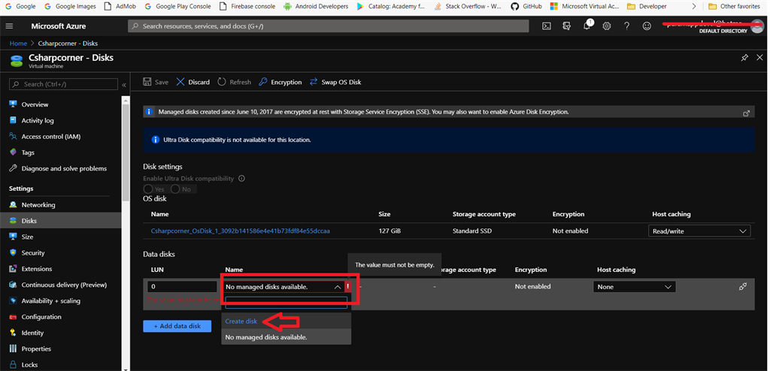Click the sidebar Search (Ctrl+/) box
770x371 pixels.
pyautogui.click(x=64, y=84)
